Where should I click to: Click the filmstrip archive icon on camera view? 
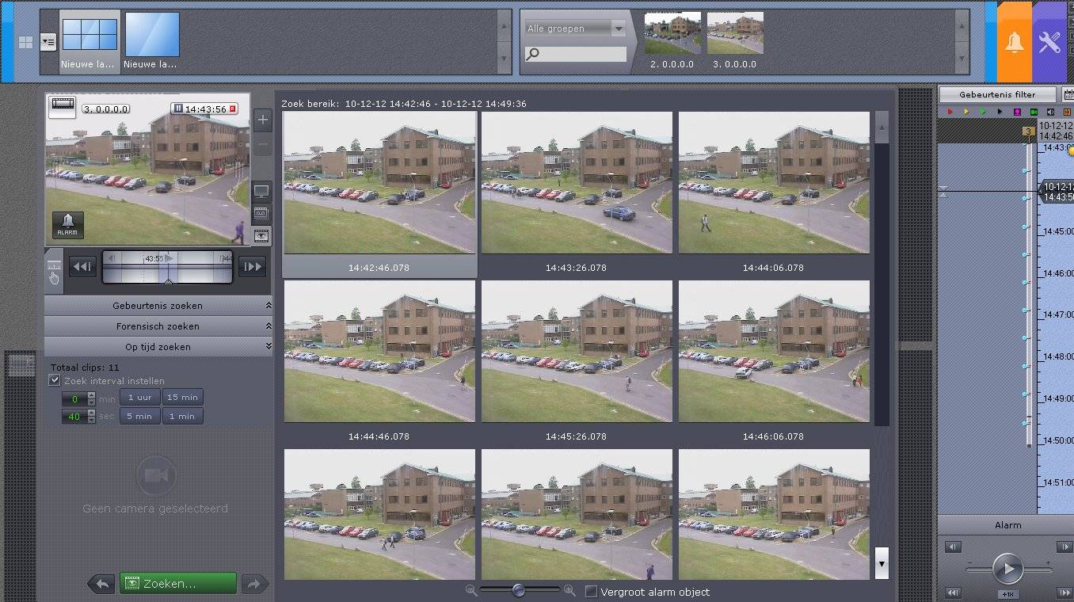click(x=63, y=106)
